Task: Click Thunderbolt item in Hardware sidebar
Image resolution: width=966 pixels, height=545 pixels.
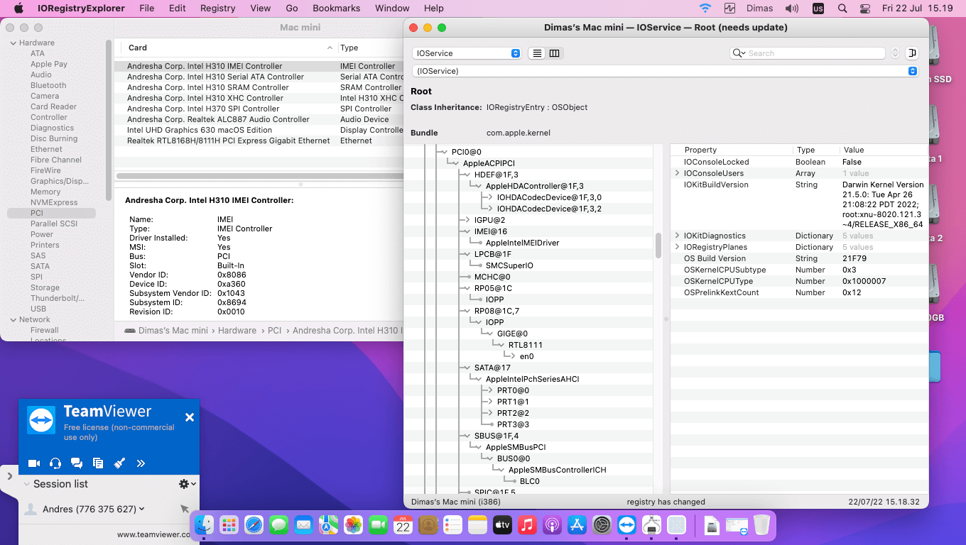Action: (x=58, y=298)
